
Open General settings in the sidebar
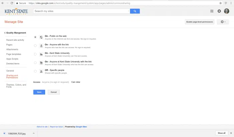click(x=10, y=71)
